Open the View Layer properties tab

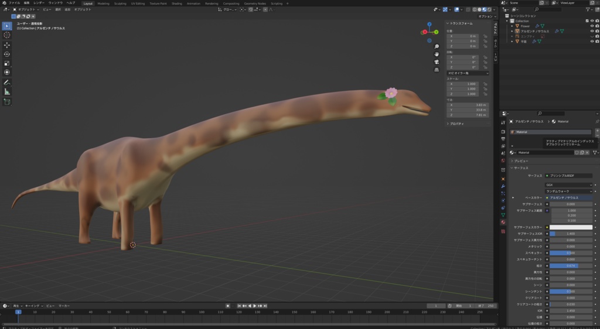tap(503, 146)
